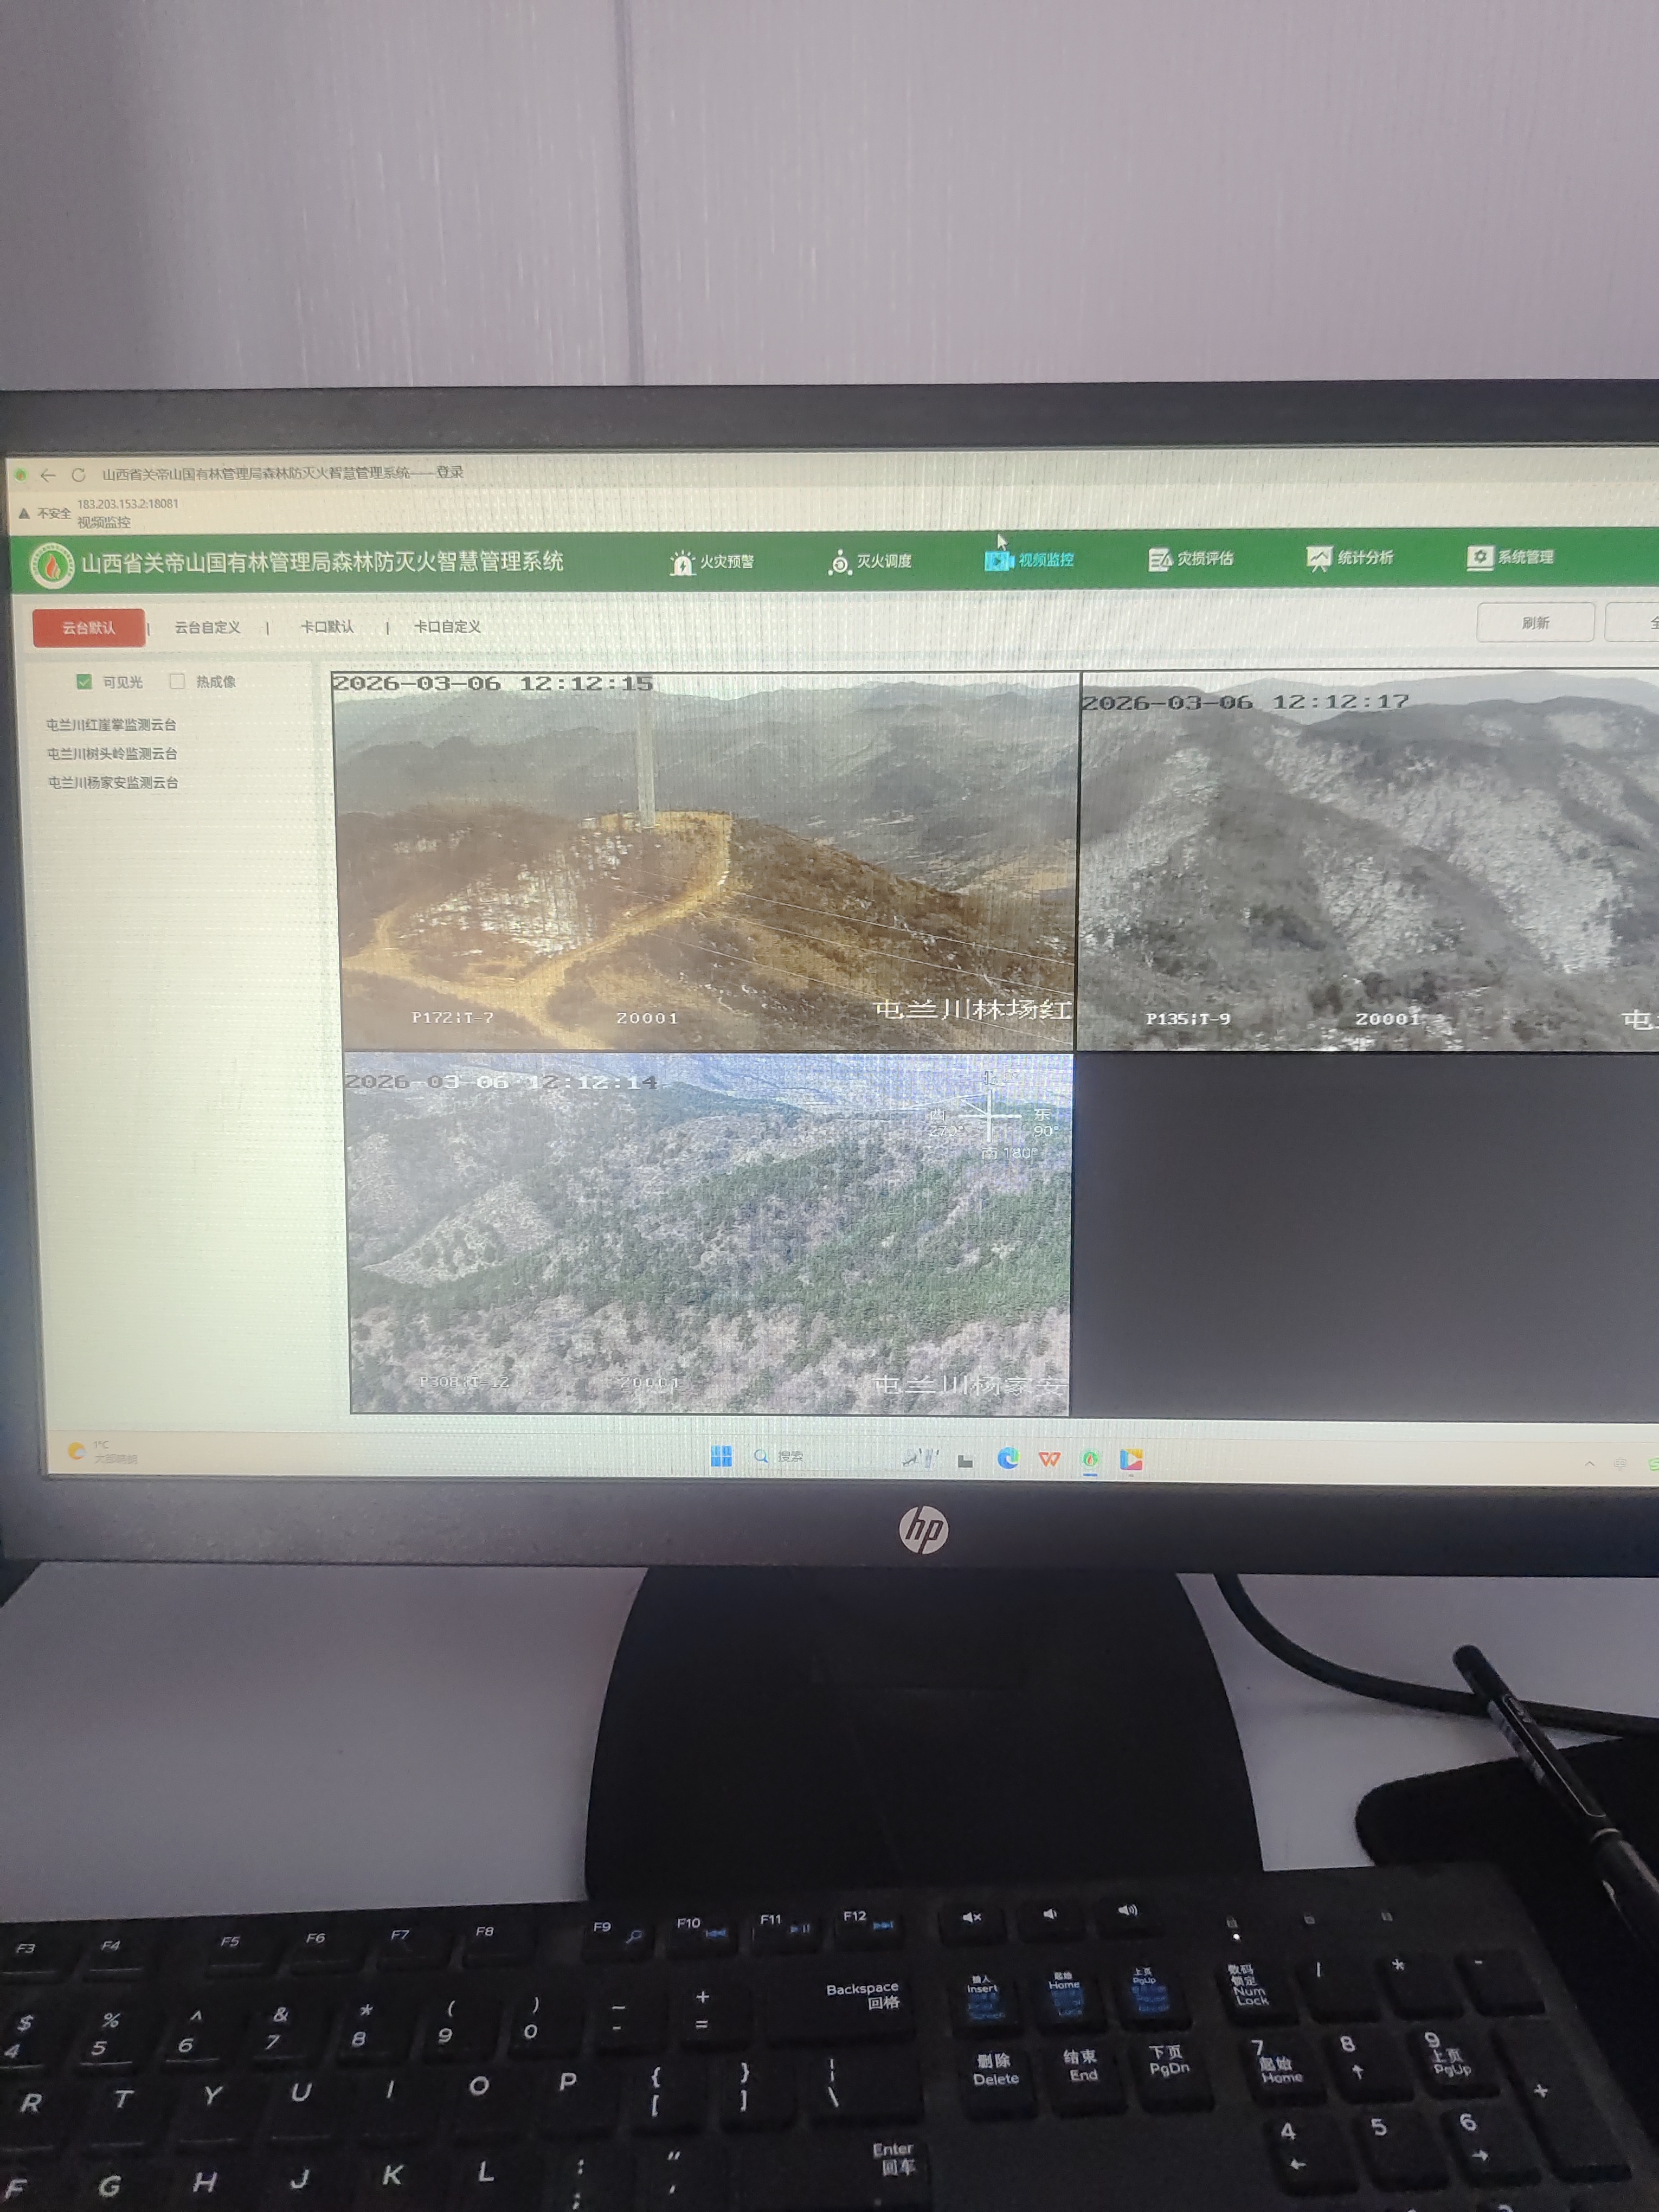Switch to 卡口默认 tab
Image resolution: width=1659 pixels, height=2212 pixels.
[x=327, y=627]
